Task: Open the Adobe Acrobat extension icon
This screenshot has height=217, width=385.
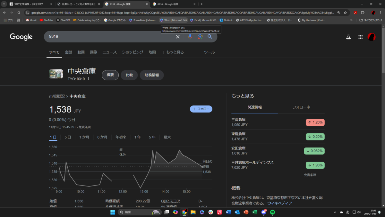Action: click(x=355, y=13)
